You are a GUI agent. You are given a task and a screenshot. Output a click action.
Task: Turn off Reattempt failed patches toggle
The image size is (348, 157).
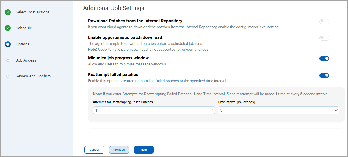[324, 75]
